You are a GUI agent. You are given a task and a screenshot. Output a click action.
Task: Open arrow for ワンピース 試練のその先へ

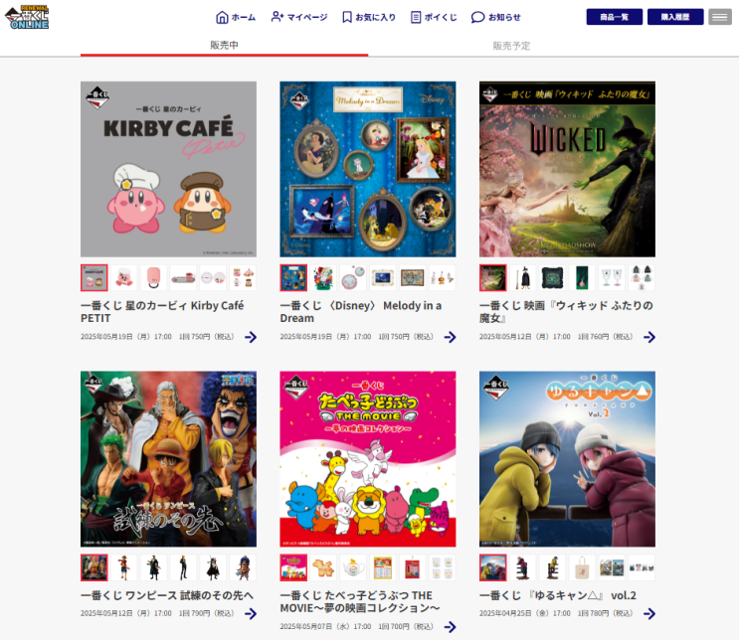pos(251,613)
